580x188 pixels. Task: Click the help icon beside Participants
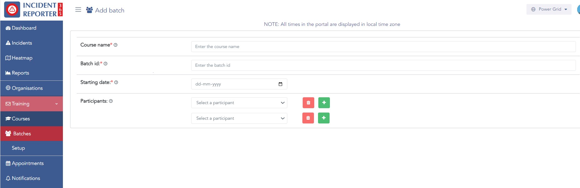111,101
